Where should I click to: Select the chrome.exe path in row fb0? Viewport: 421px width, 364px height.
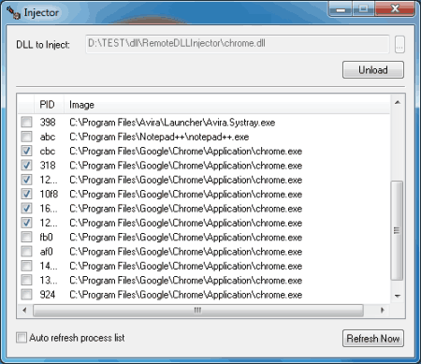coord(186,238)
